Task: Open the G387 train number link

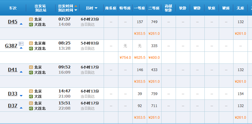Action: pos(11,46)
